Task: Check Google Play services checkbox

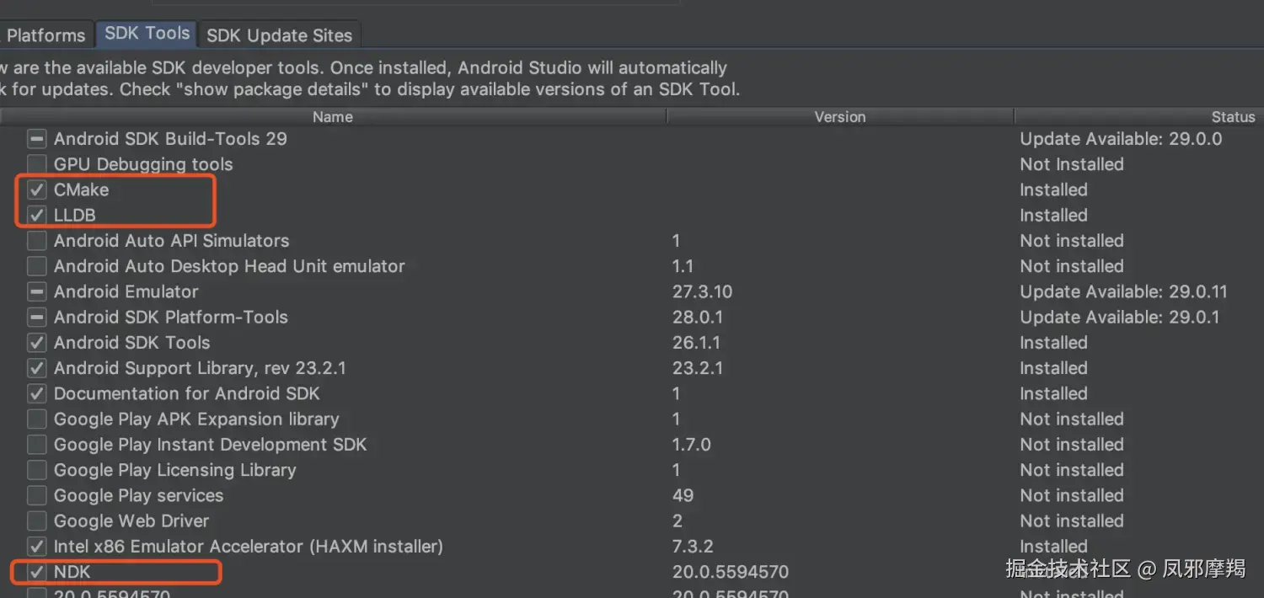Action: pos(36,495)
